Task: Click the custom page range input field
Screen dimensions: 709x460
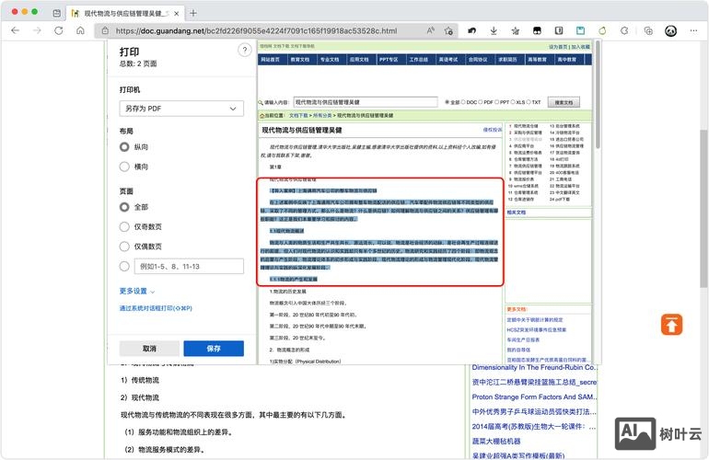Action: click(189, 266)
